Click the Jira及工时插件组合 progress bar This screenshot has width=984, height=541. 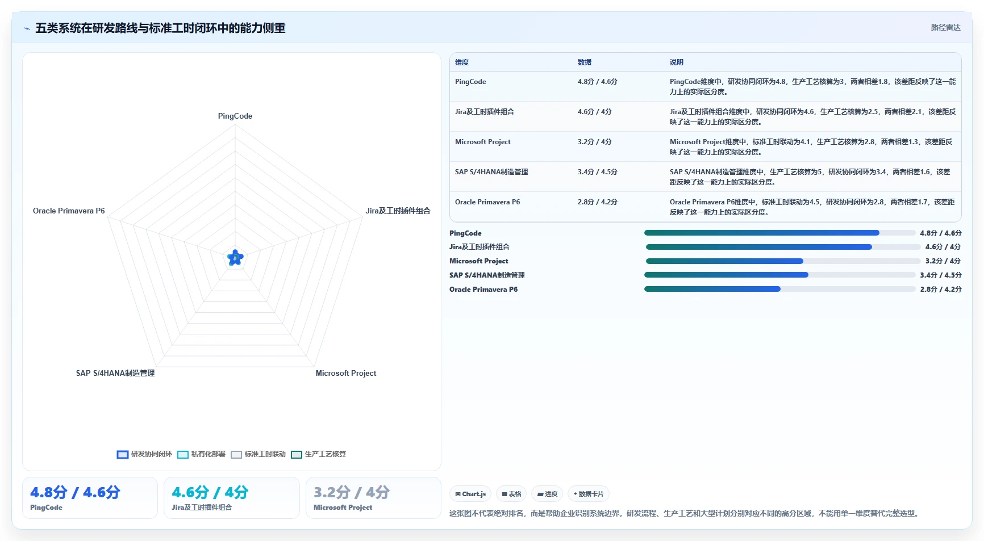coord(783,247)
